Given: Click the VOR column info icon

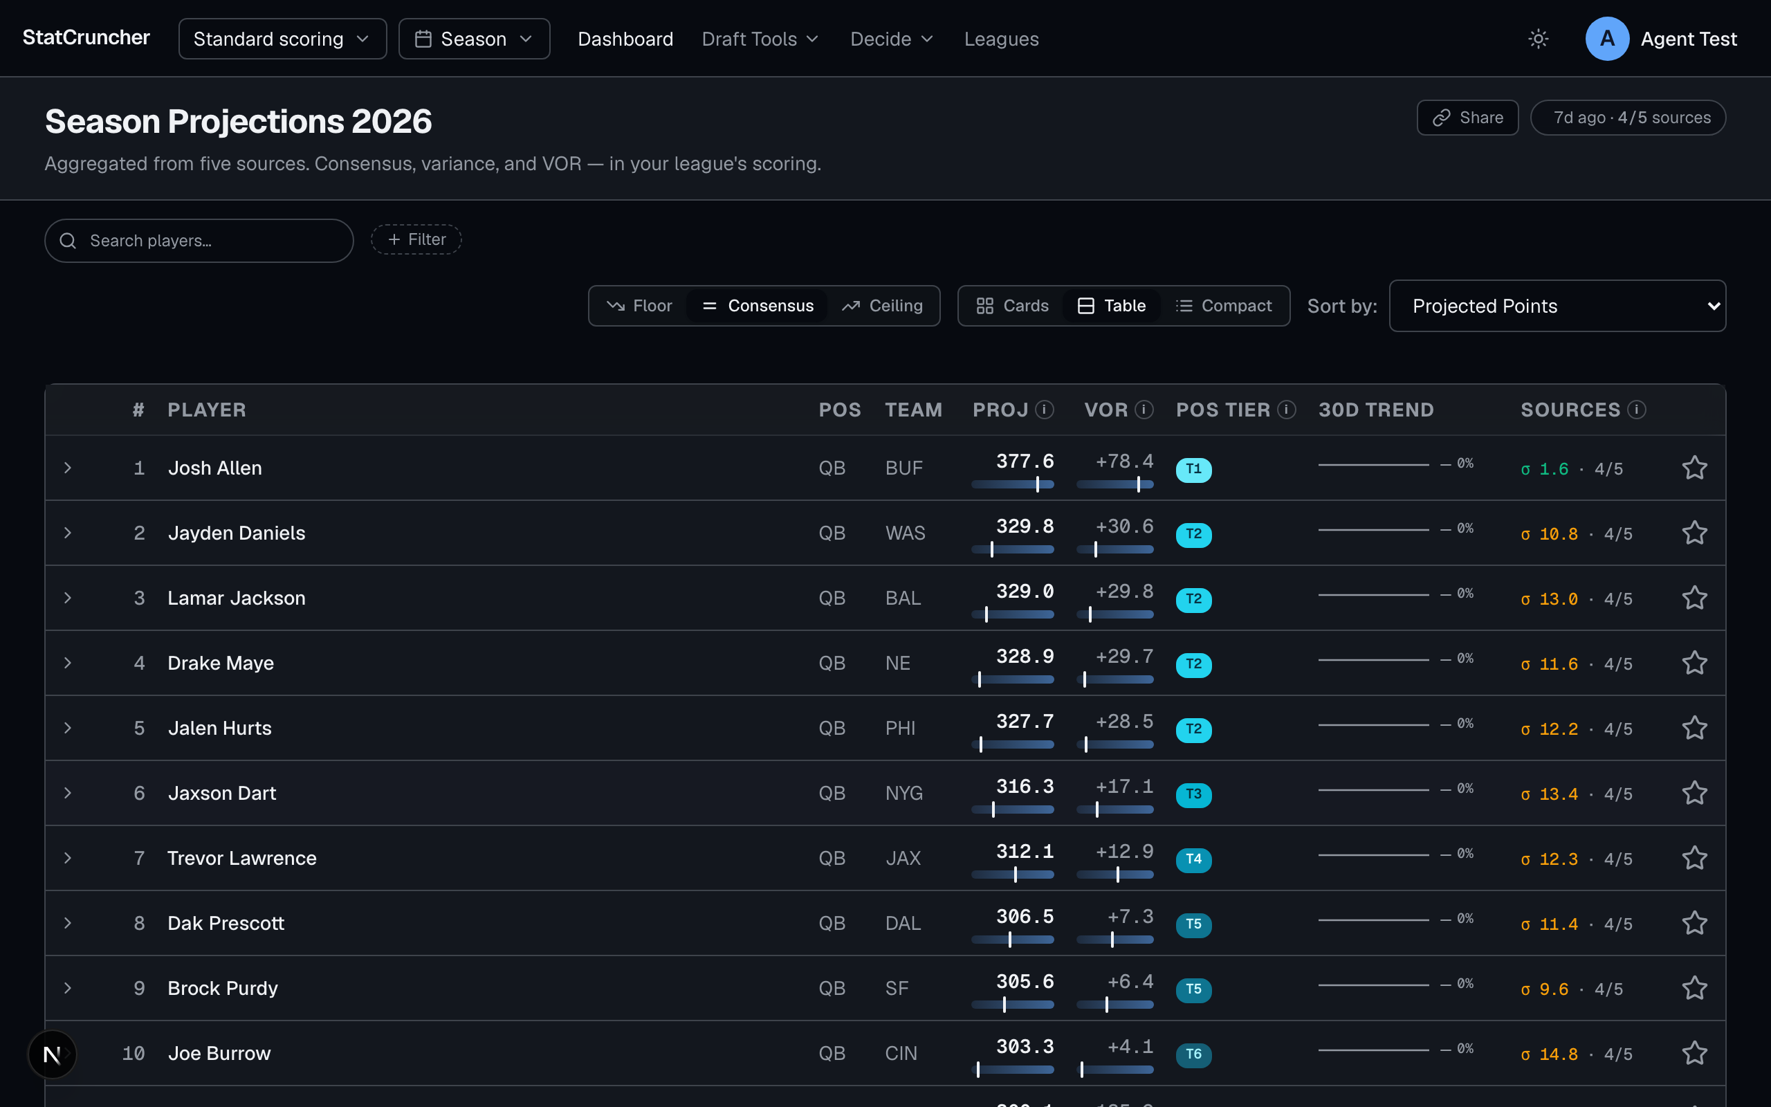Looking at the screenshot, I should pos(1144,410).
